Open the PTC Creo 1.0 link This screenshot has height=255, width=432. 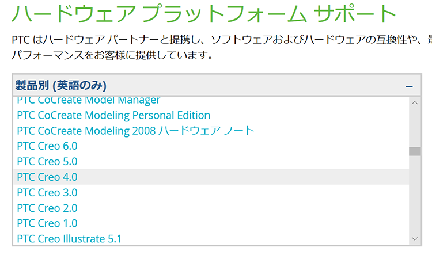coord(47,223)
